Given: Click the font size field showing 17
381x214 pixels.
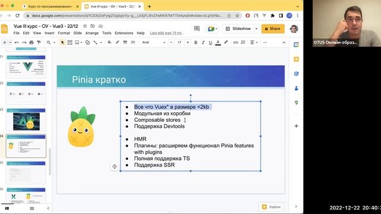Looking at the screenshot, I should tap(179, 42).
